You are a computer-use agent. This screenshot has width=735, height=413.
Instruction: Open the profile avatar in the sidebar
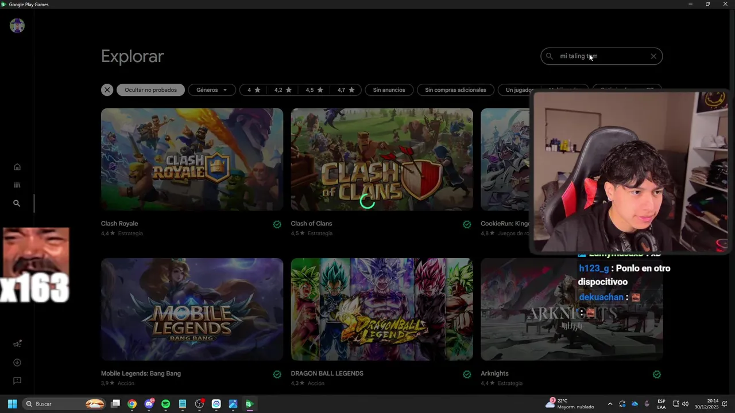[x=17, y=26]
